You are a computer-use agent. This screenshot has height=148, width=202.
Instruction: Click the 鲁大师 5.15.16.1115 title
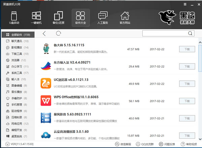pyautogui.click(x=69, y=45)
